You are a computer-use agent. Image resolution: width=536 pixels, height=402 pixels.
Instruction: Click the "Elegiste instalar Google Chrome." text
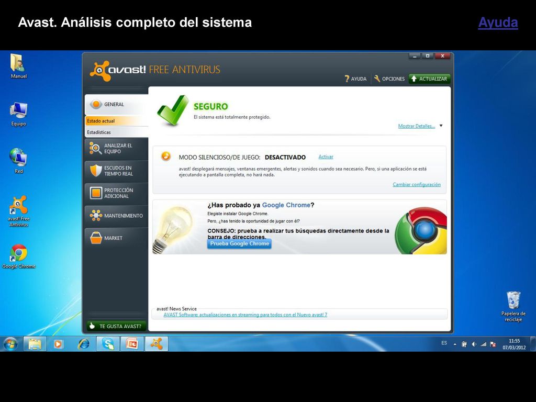click(x=238, y=214)
